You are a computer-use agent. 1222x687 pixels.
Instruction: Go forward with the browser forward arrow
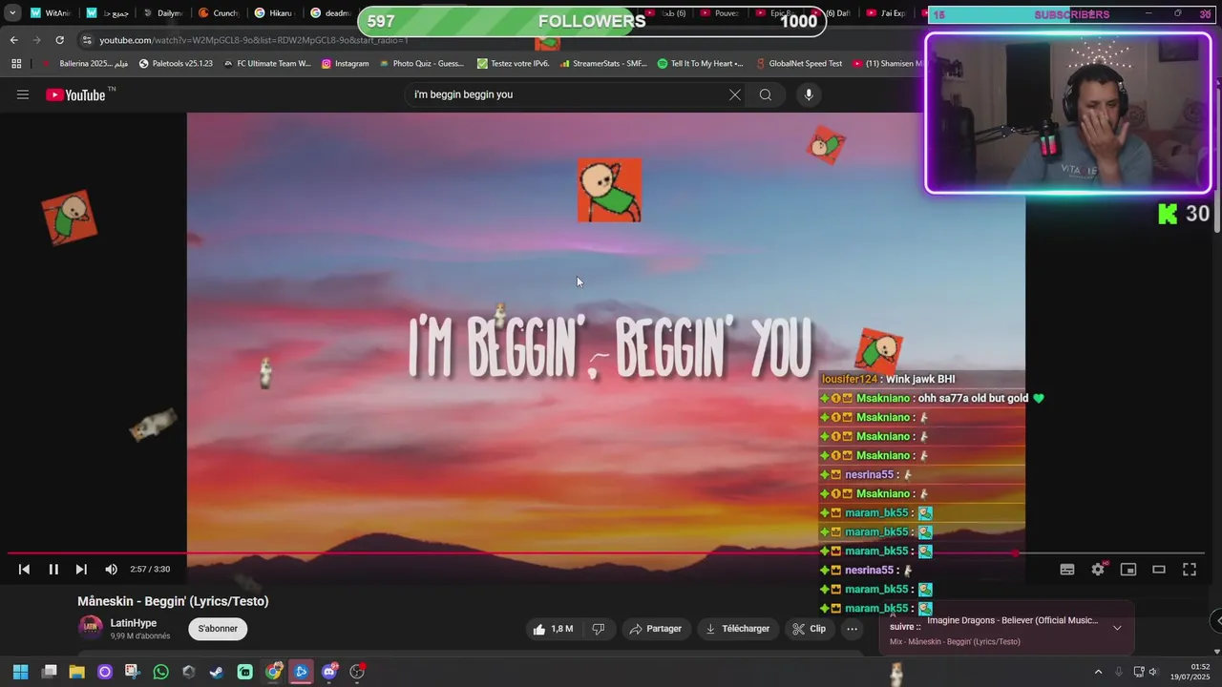pos(36,40)
